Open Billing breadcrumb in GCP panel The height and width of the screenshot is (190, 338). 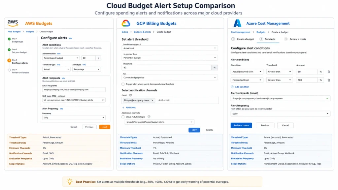click(x=125, y=32)
